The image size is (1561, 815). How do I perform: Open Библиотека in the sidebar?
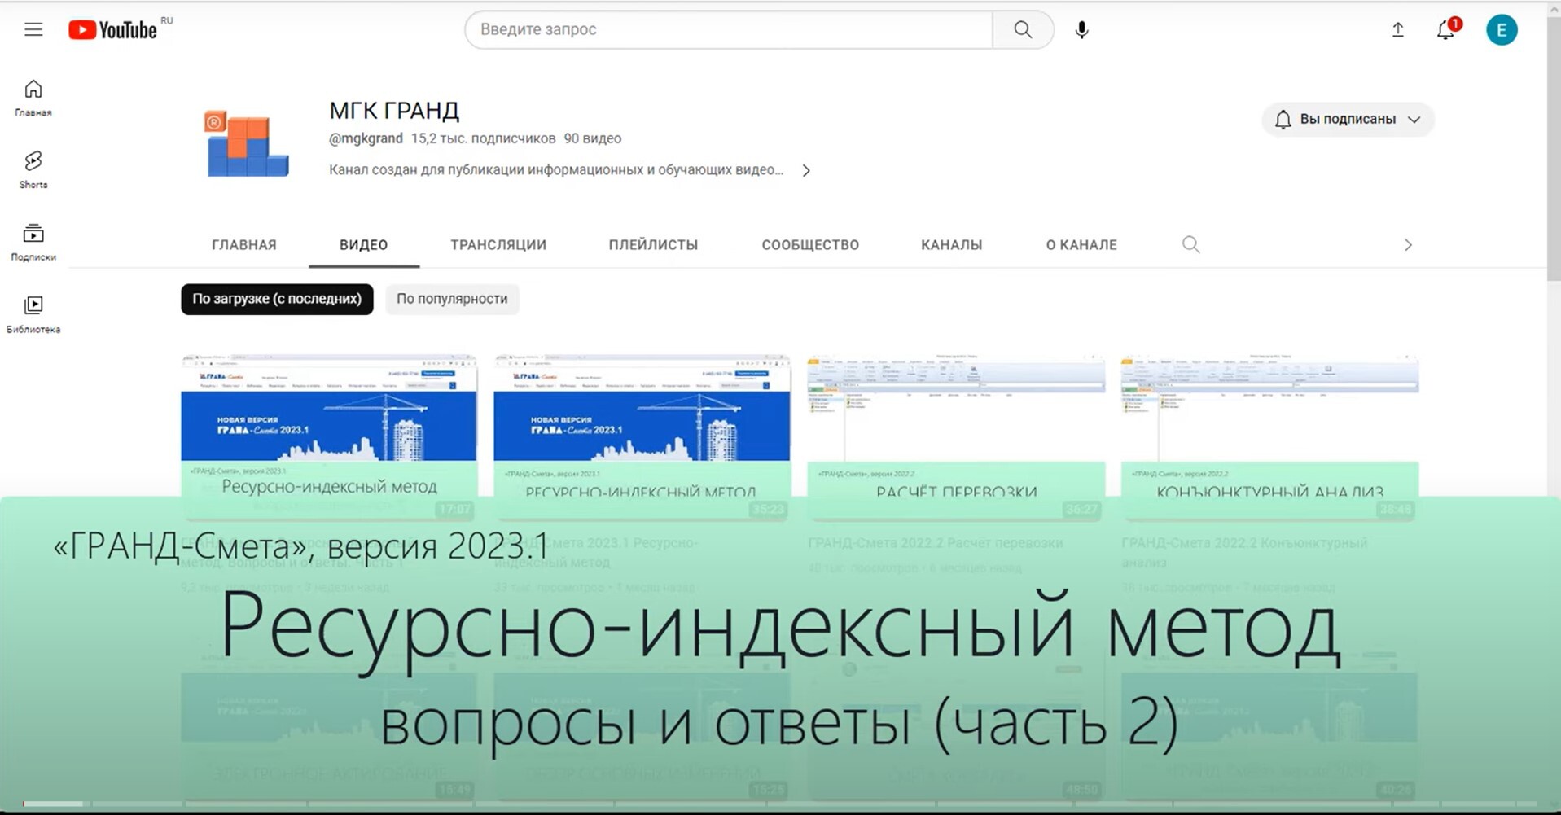point(33,315)
